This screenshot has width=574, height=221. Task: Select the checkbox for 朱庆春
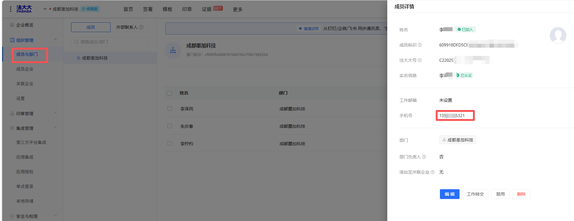tap(170, 126)
